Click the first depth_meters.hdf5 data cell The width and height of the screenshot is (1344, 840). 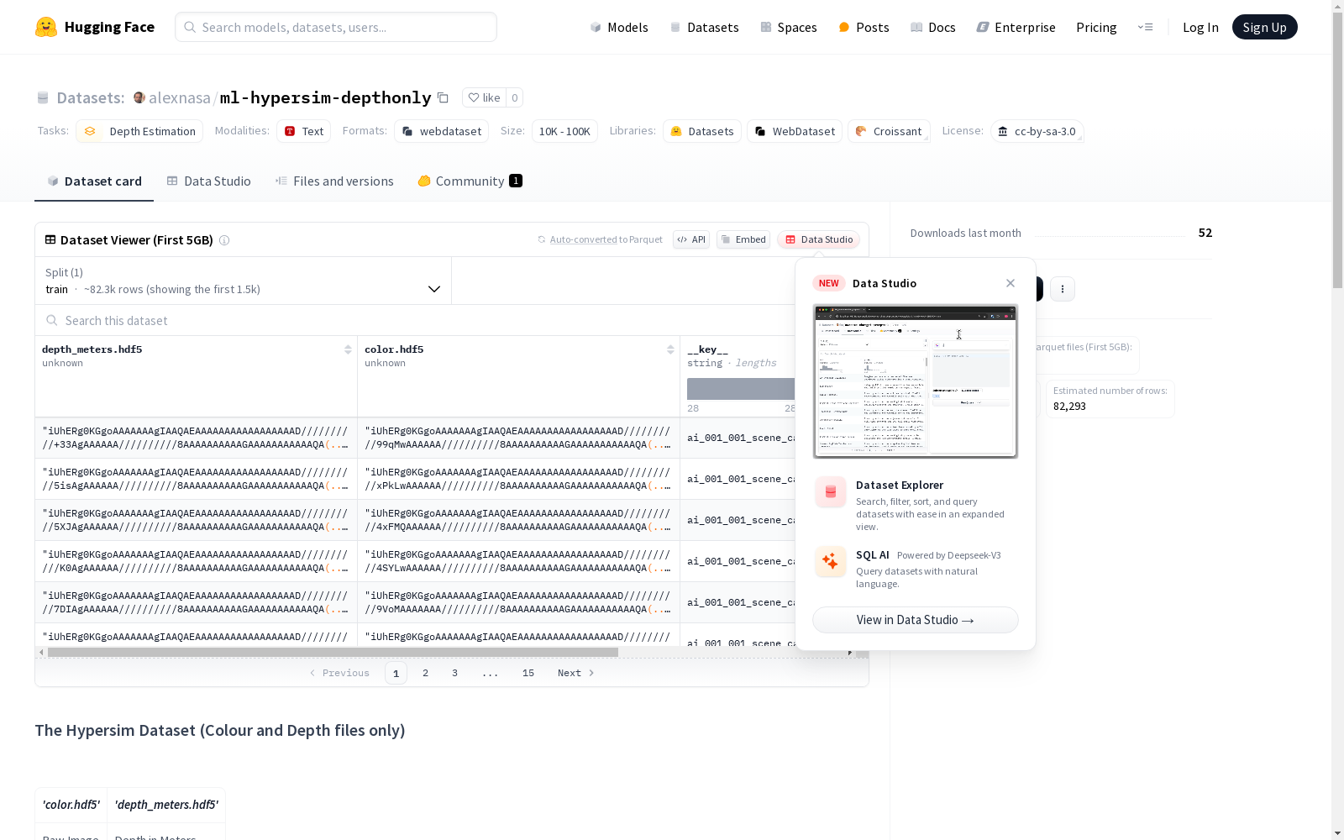click(x=196, y=438)
